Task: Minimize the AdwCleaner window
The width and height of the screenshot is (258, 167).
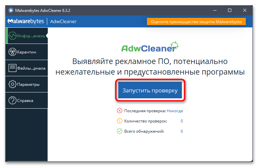Action: pyautogui.click(x=215, y=10)
